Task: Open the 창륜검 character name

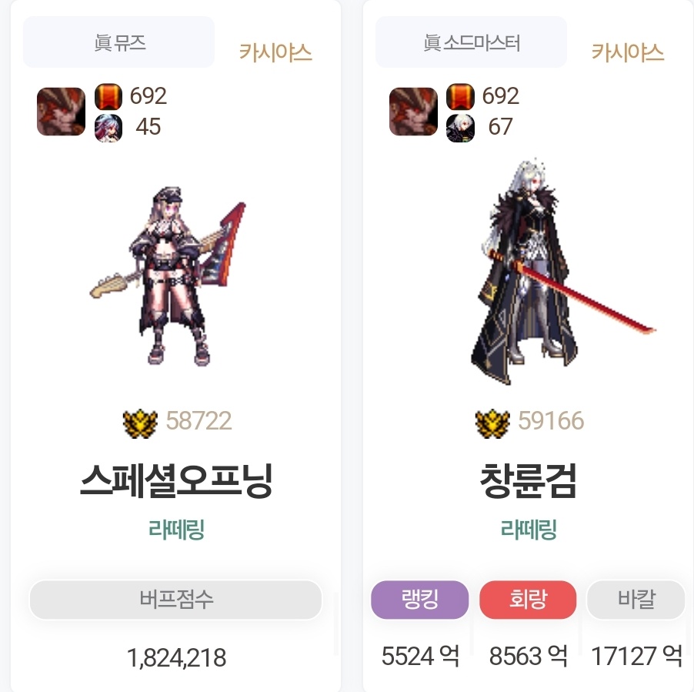Action: (529, 481)
